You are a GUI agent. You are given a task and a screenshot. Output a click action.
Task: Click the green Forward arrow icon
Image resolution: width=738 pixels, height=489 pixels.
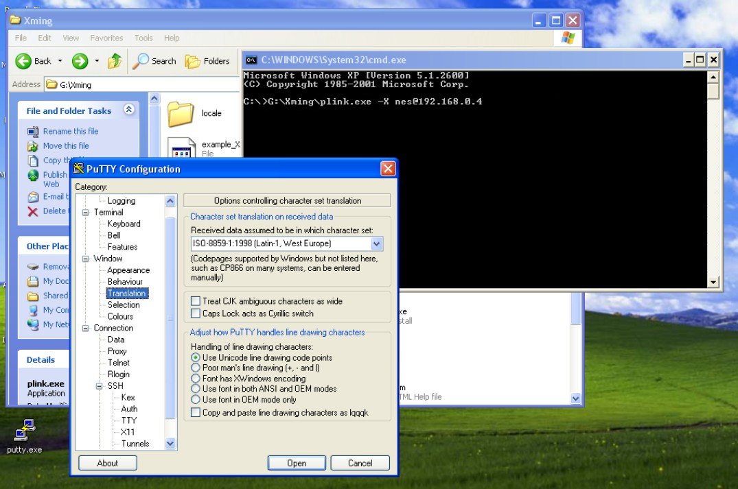coord(80,61)
